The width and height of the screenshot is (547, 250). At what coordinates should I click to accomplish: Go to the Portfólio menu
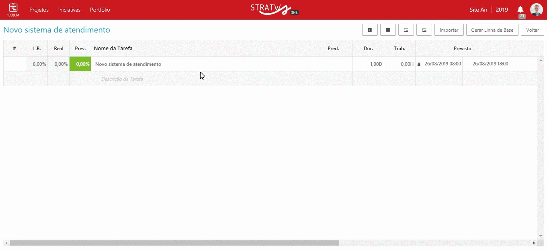100,10
